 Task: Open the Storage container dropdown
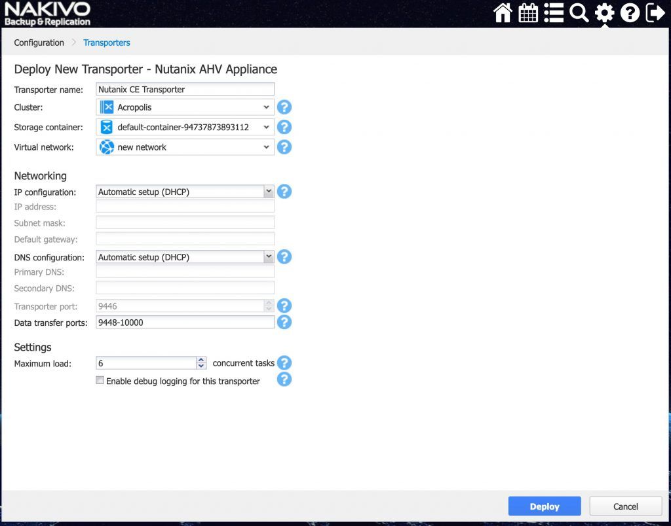(x=185, y=127)
